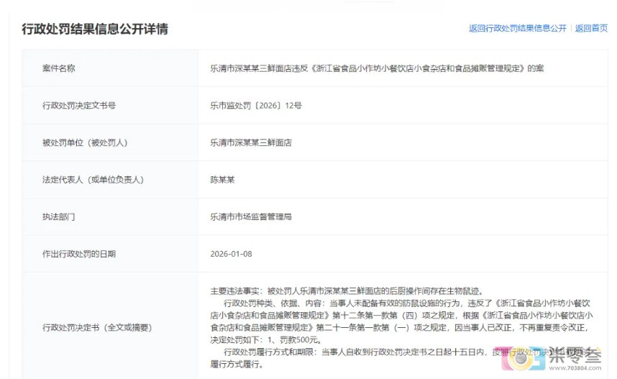Click the 行政处罚决定文书号 label

(x=79, y=106)
